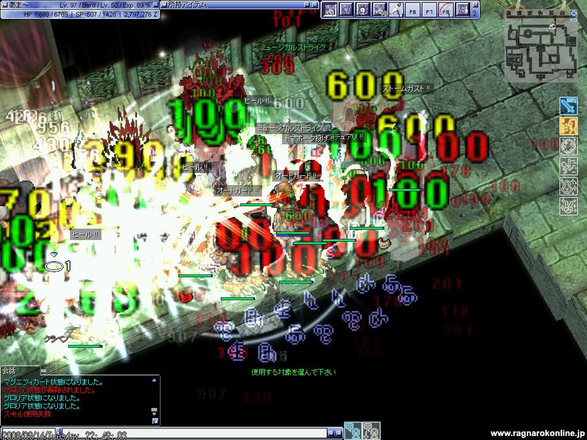Toggle the 所持アイテム inventory window button
This screenshot has width=587, height=440.
tap(164, 5)
